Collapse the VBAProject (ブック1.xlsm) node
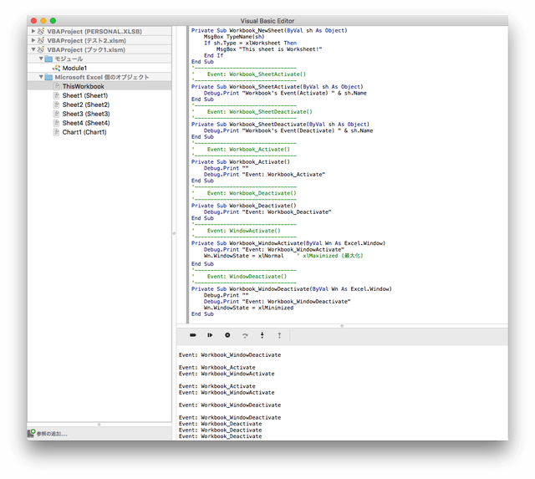The width and height of the screenshot is (535, 479). click(x=33, y=49)
